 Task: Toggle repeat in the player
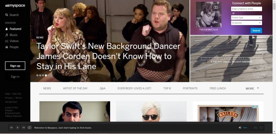point(261,128)
